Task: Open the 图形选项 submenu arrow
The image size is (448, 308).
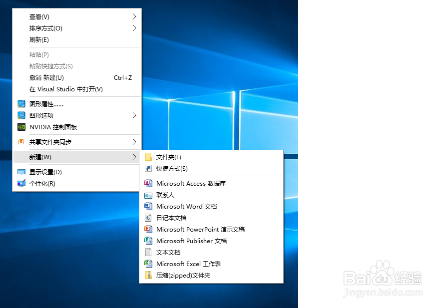Action: pyautogui.click(x=134, y=115)
